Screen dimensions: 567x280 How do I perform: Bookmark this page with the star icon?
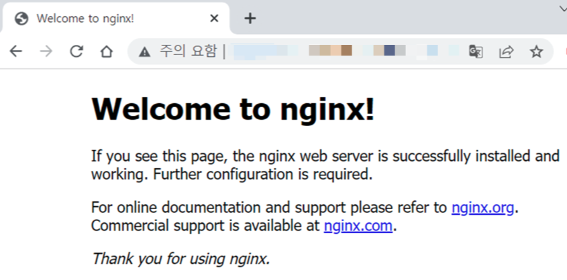pyautogui.click(x=537, y=52)
